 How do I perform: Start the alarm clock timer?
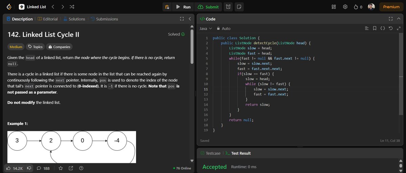229,7
